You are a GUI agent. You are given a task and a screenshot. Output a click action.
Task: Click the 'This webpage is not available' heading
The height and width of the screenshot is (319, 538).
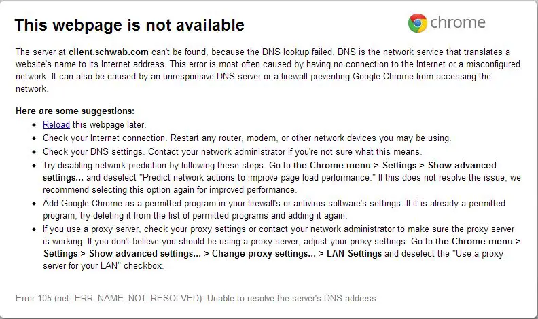coord(129,25)
